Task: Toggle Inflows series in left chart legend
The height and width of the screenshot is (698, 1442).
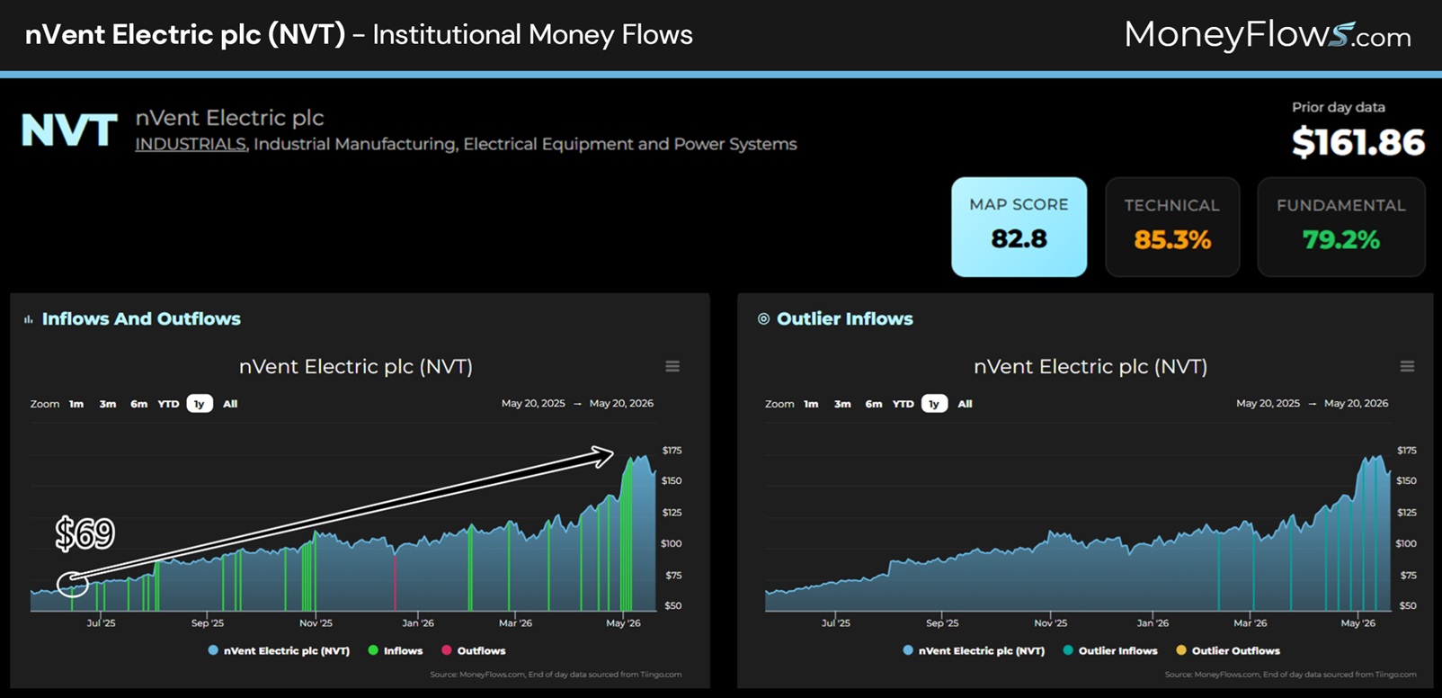Action: coord(396,650)
